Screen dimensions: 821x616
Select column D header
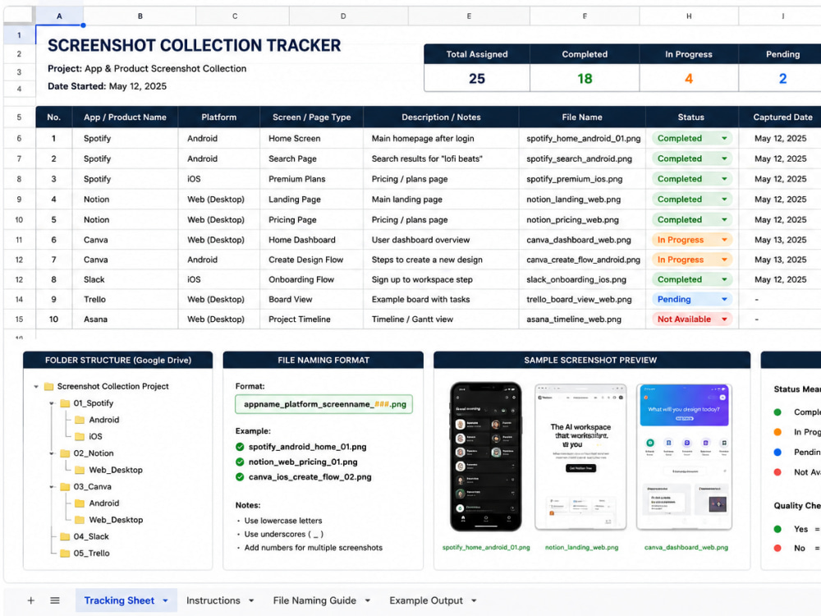pyautogui.click(x=343, y=16)
